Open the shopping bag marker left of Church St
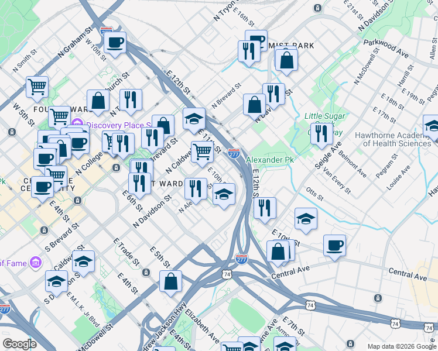 (98, 102)
